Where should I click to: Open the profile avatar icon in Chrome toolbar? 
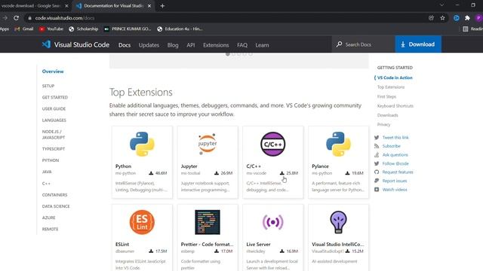coord(478,18)
